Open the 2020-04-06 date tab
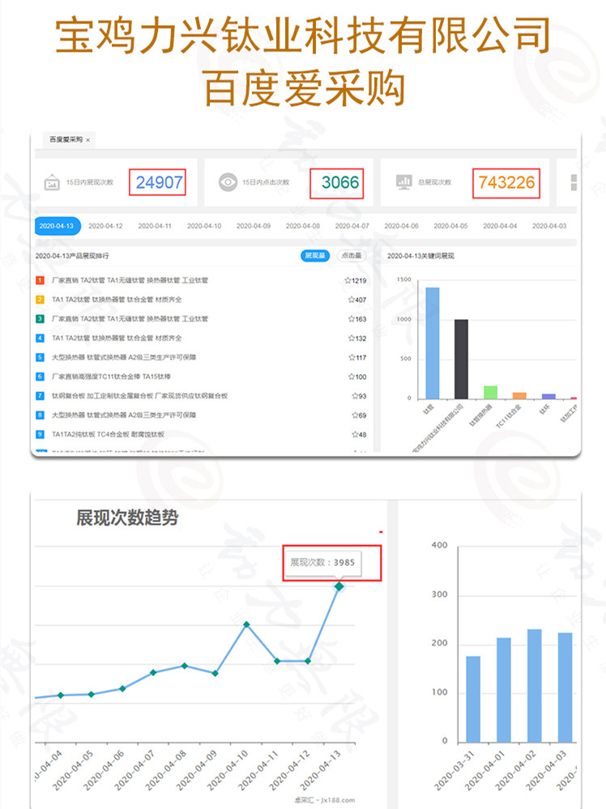Screen dimensions: 606x809 click(401, 226)
